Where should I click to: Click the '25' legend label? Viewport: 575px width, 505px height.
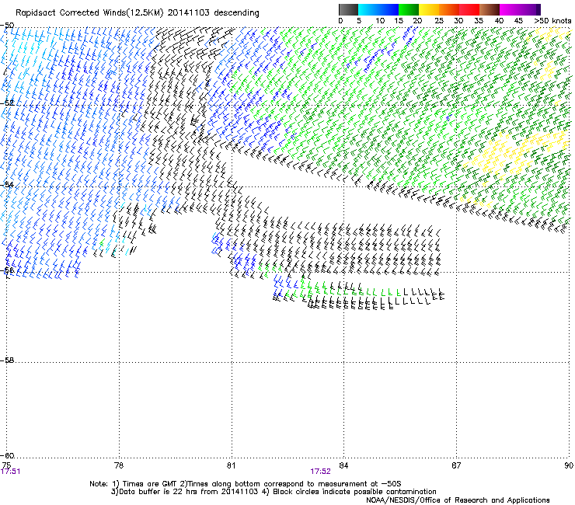pos(439,21)
